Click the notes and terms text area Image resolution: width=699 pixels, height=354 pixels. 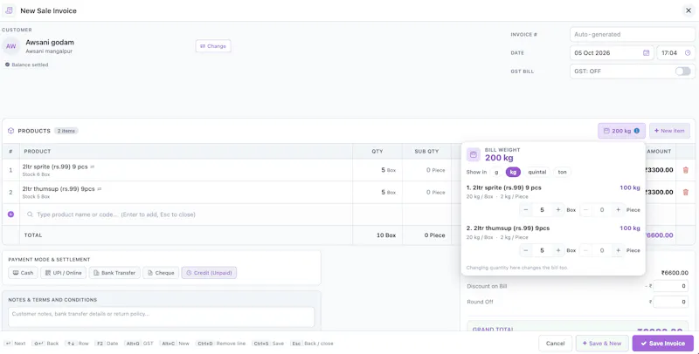tap(162, 317)
